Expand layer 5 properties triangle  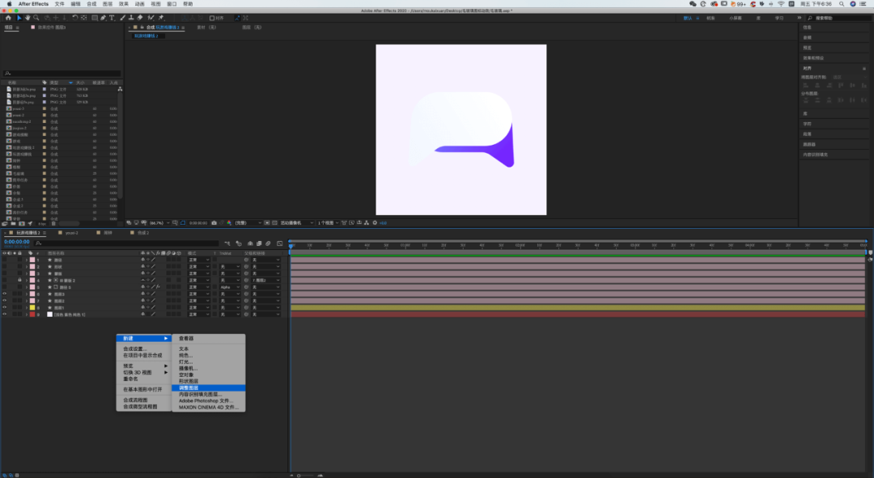[26, 287]
